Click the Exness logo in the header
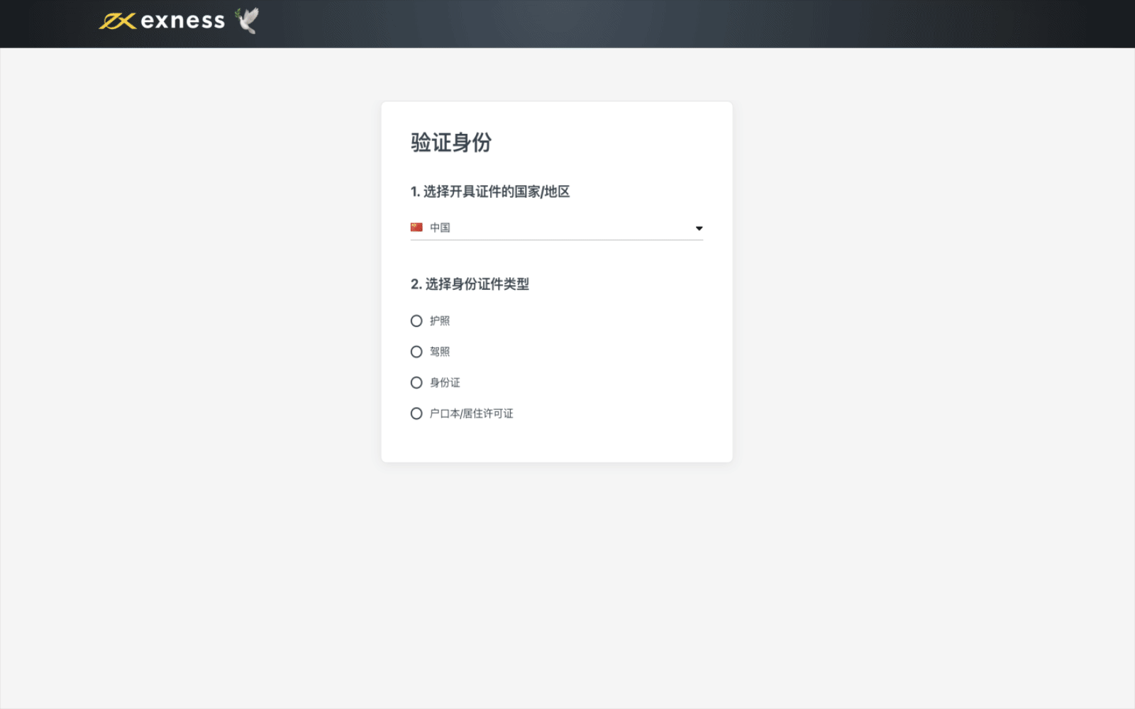1135x709 pixels. (x=162, y=21)
